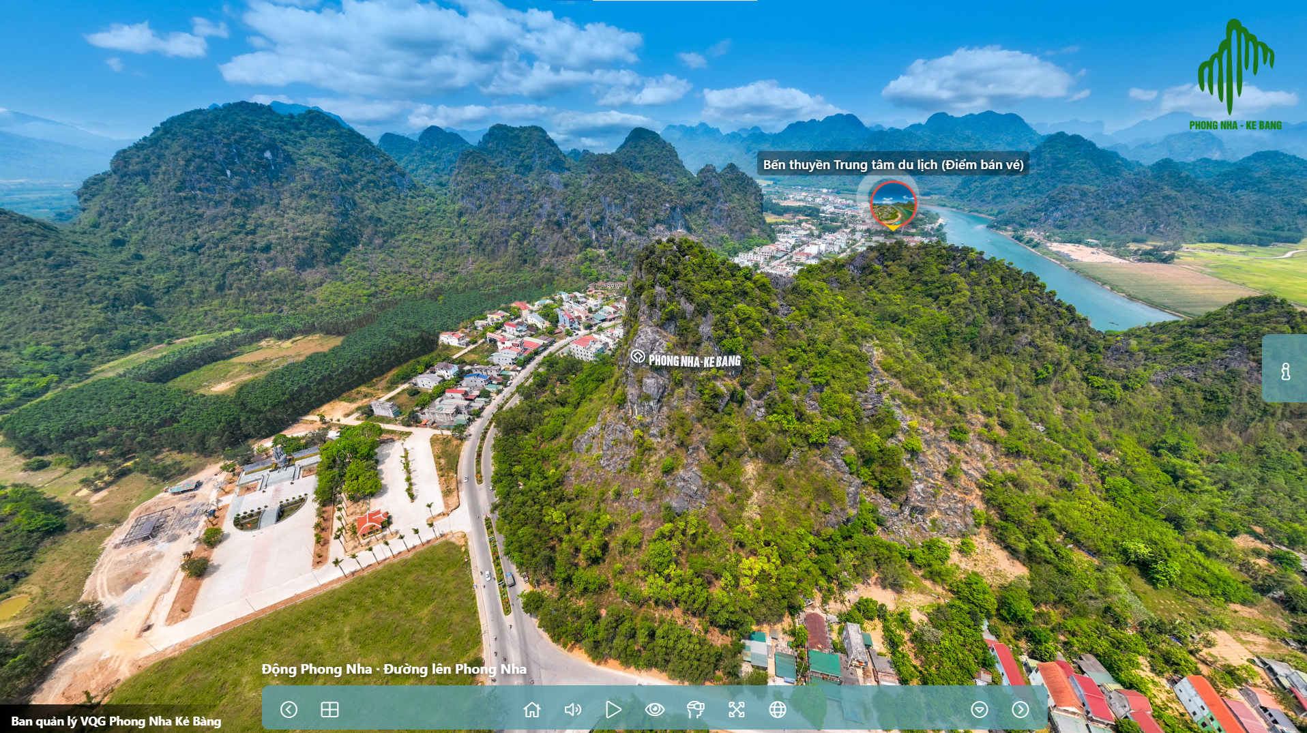Viewport: 1307px width, 733px height.
Task: Toggle hotspot visibility with eye icon
Action: tap(655, 710)
